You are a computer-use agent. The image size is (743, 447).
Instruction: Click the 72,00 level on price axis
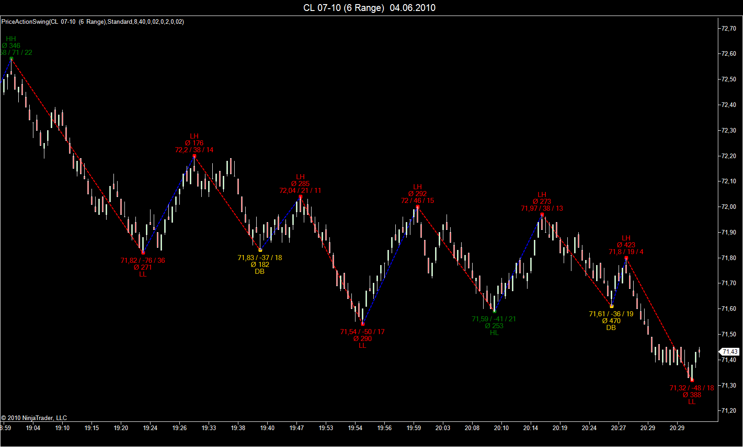click(x=729, y=207)
